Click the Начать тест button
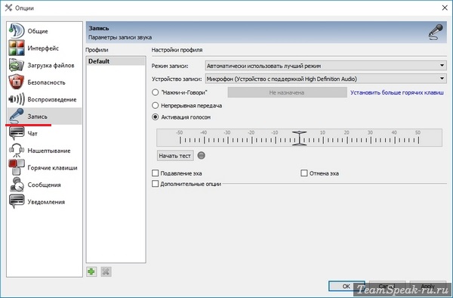453x298 pixels. (x=175, y=156)
